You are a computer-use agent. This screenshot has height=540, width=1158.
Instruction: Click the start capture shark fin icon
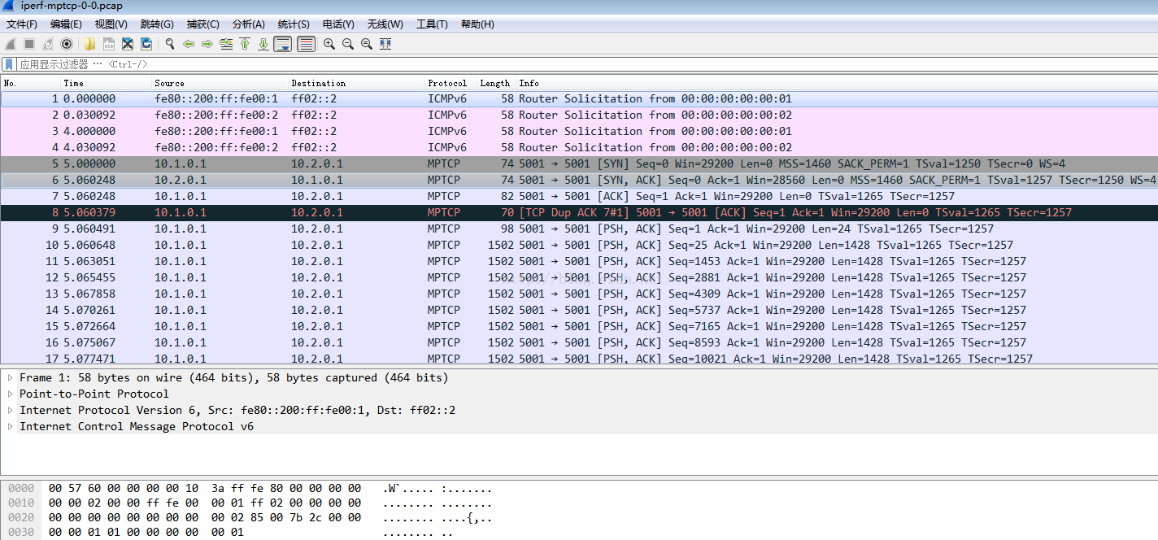11,44
